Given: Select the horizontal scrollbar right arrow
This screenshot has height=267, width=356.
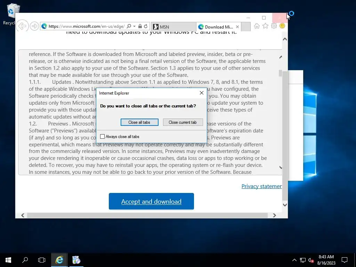Looking at the screenshot, I should [x=275, y=215].
